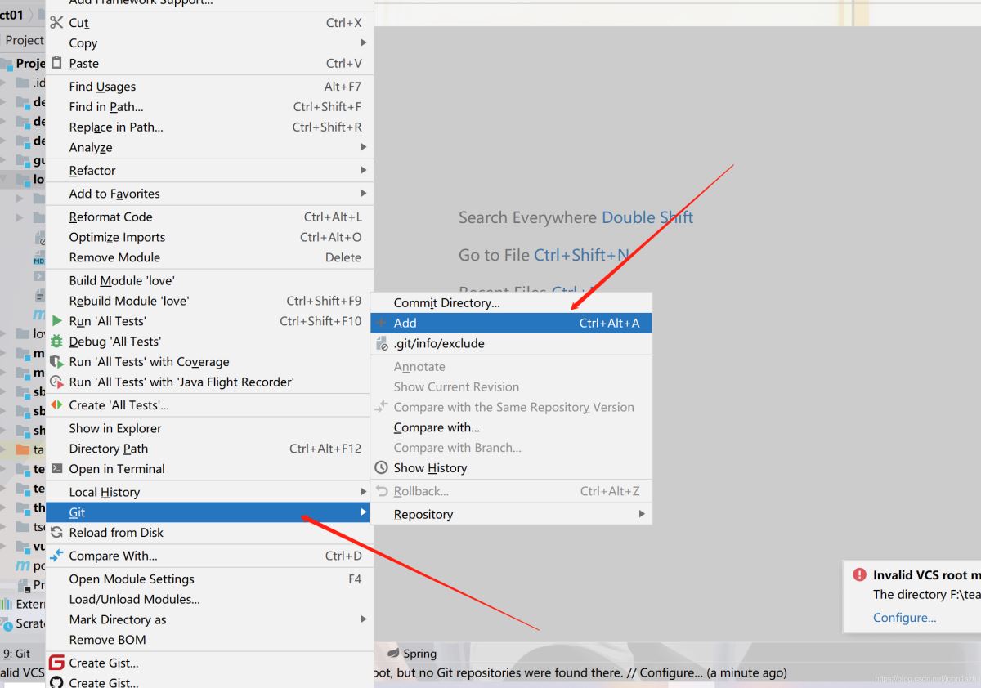Click the clipboard Paste icon
Screen dimensions: 981x688
click(56, 63)
